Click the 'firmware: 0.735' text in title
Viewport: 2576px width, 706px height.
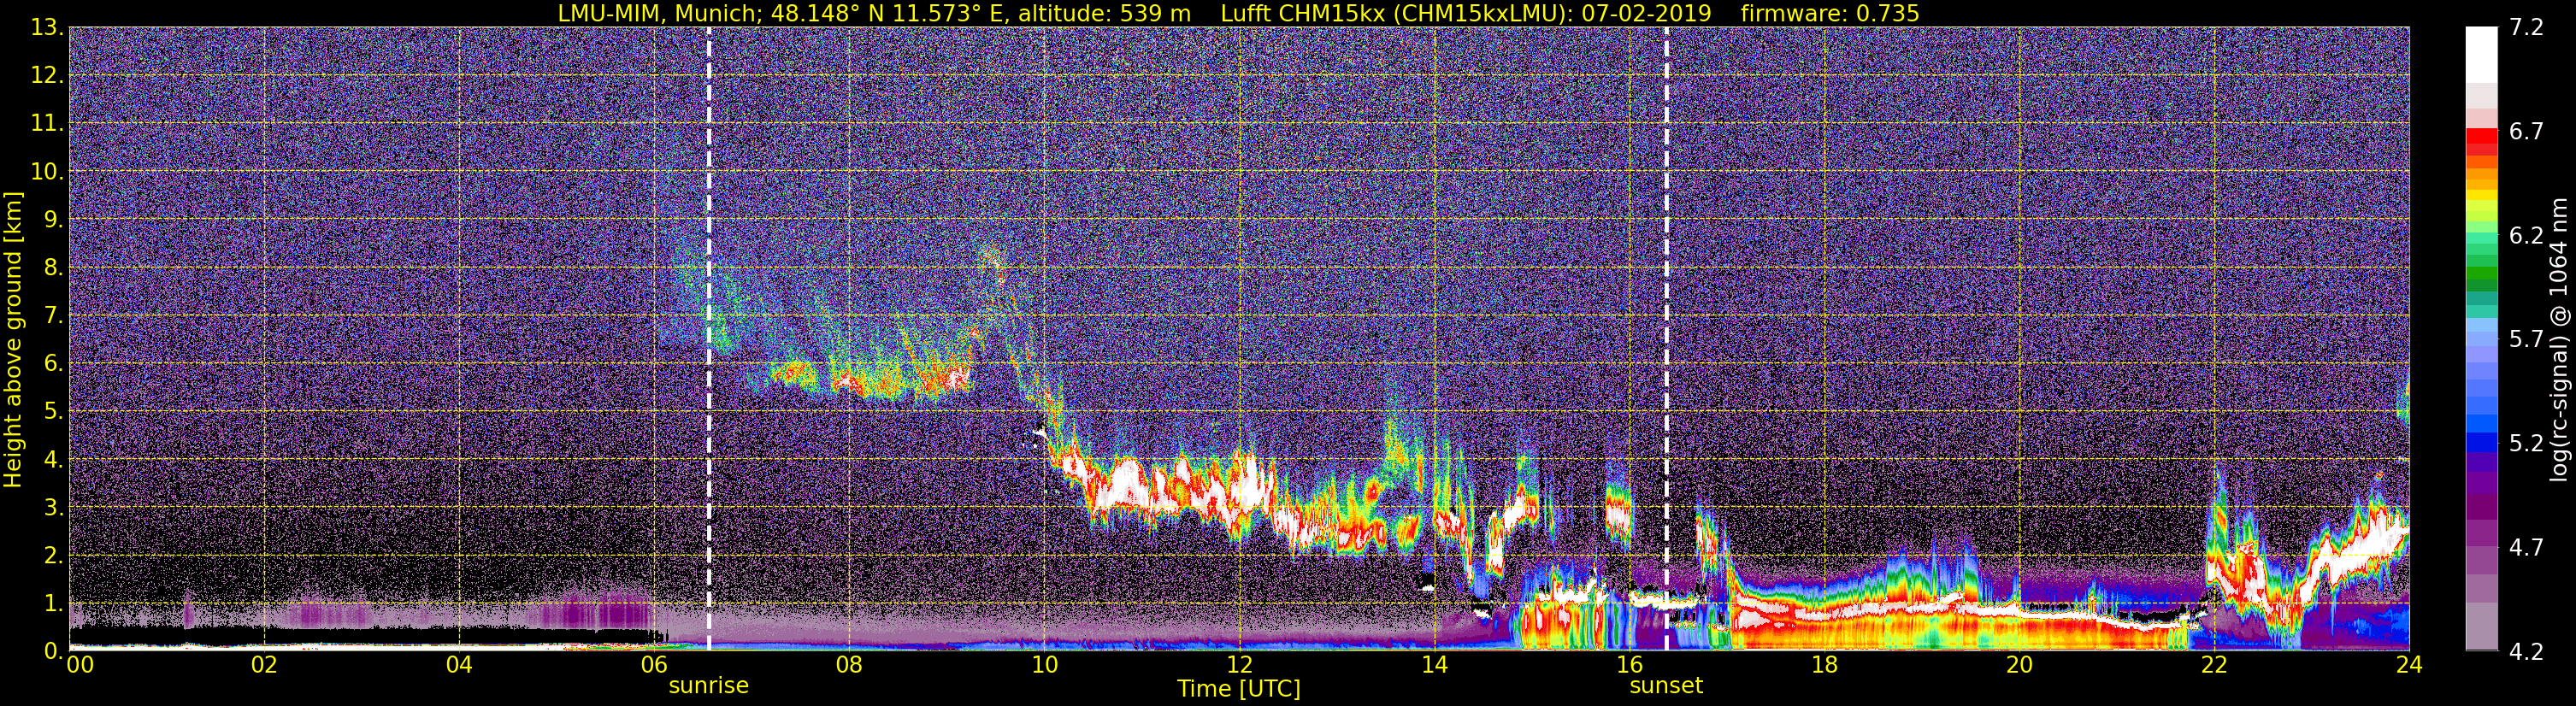pyautogui.click(x=1830, y=13)
